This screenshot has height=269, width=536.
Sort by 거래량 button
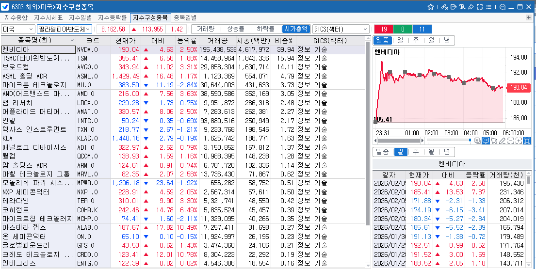[205, 29]
